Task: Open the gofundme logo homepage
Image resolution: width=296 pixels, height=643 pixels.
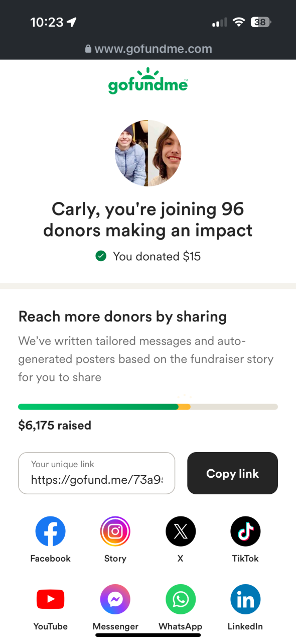Action: pos(148,81)
